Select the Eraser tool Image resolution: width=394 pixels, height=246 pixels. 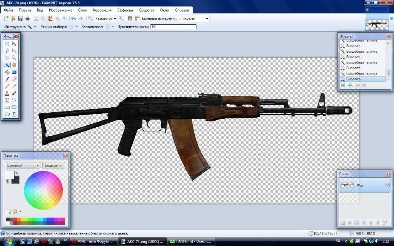click(x=14, y=79)
